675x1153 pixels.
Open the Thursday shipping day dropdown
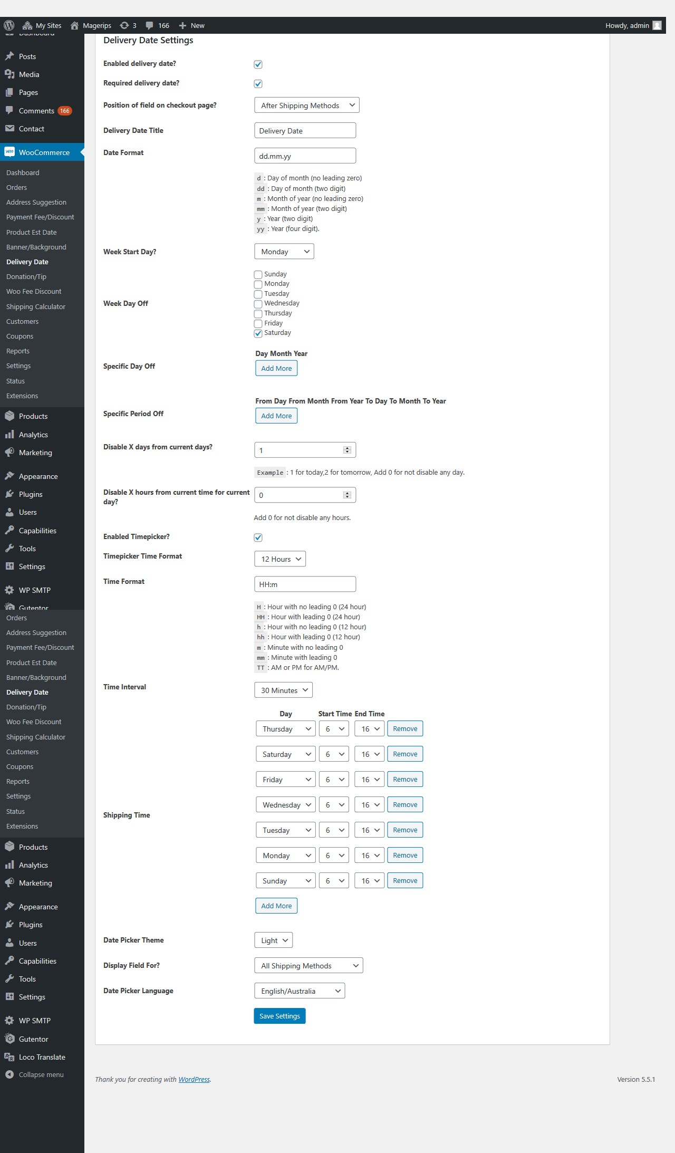point(286,729)
